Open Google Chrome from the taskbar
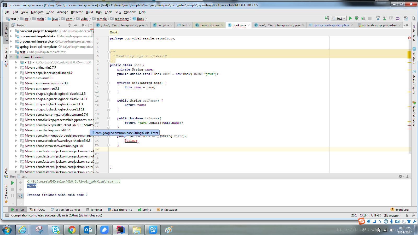The image size is (418, 235). coord(72,230)
